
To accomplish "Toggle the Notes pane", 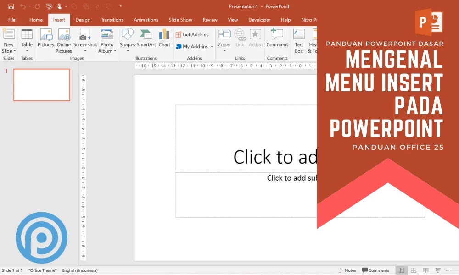I will (347, 270).
